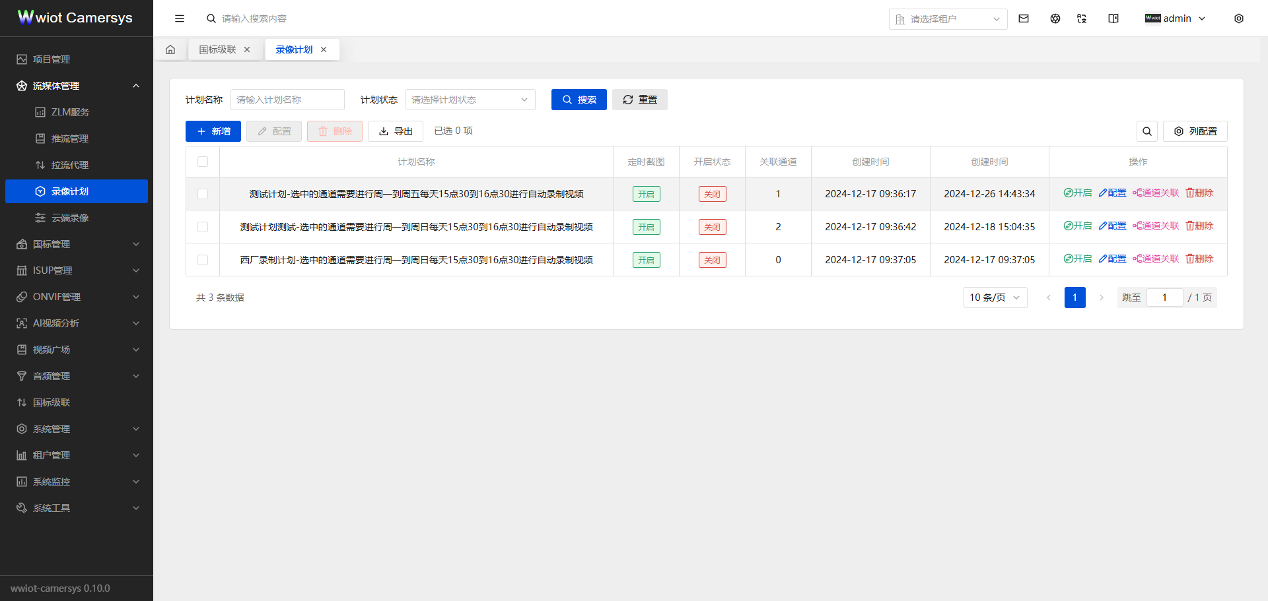Open the 10条/页 page size selector
Screen dimensions: 1268x601
[x=995, y=297]
